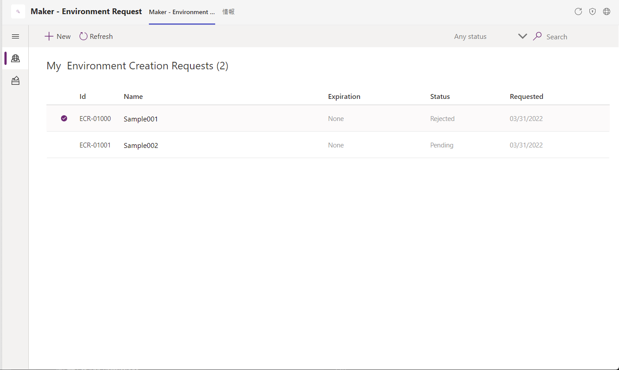This screenshot has width=619, height=370.
Task: Click Sample001 expiration None cell
Action: pyautogui.click(x=336, y=118)
